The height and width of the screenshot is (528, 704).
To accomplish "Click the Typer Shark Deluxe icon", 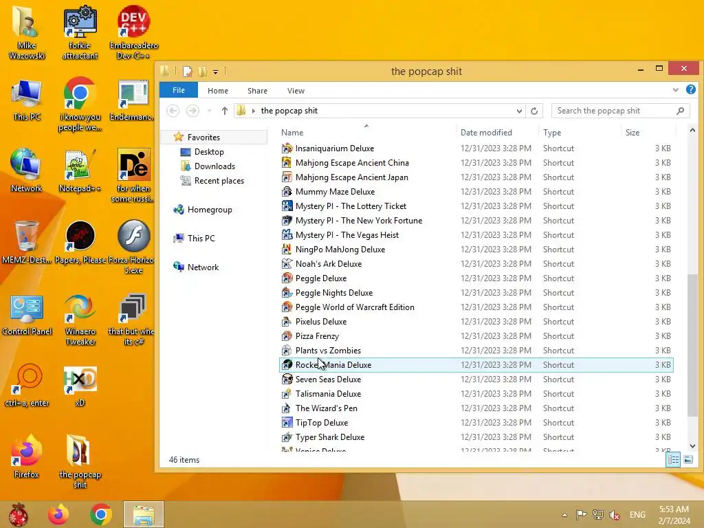I will tap(287, 437).
